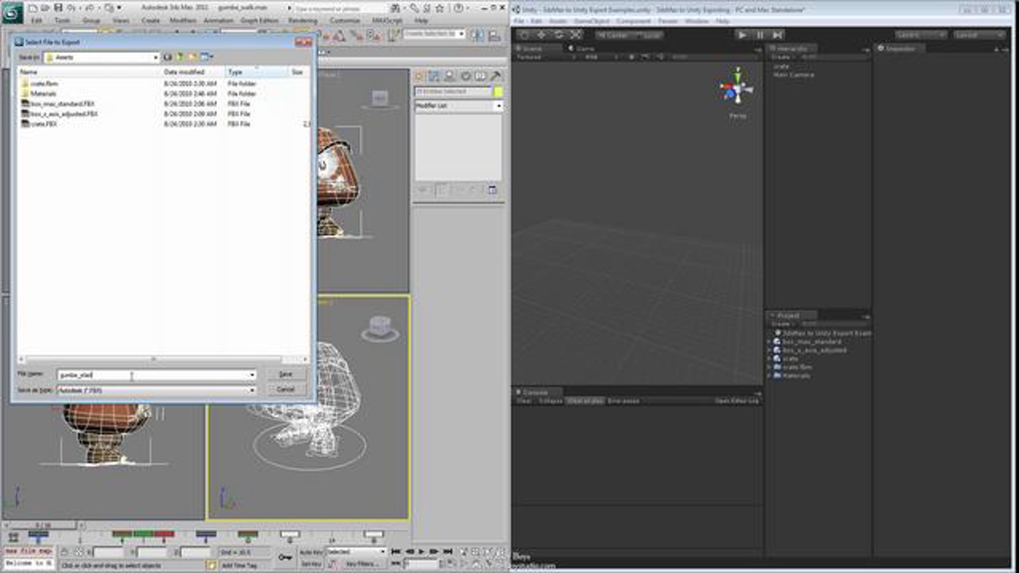
Task: Open the Unity Layout dropdown
Action: tap(980, 35)
